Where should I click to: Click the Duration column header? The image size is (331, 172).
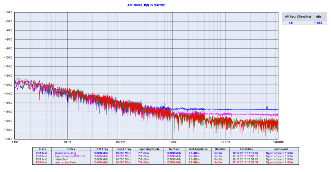coord(221,149)
